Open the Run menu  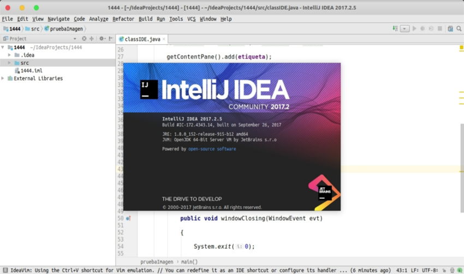[160, 19]
